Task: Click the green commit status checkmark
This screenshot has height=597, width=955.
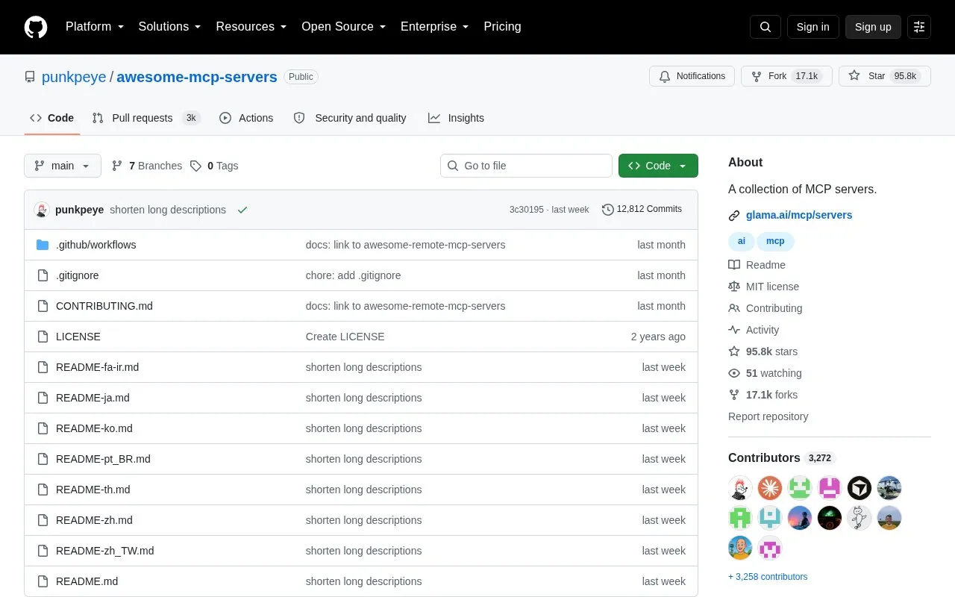Action: [x=242, y=210]
